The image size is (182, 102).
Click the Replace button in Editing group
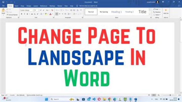(x=157, y=12)
